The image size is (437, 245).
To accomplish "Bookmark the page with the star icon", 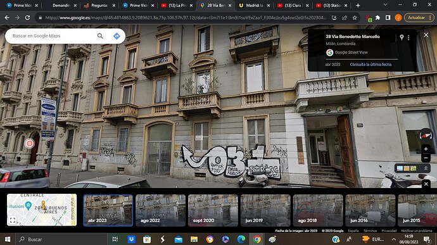I will point(355,18).
